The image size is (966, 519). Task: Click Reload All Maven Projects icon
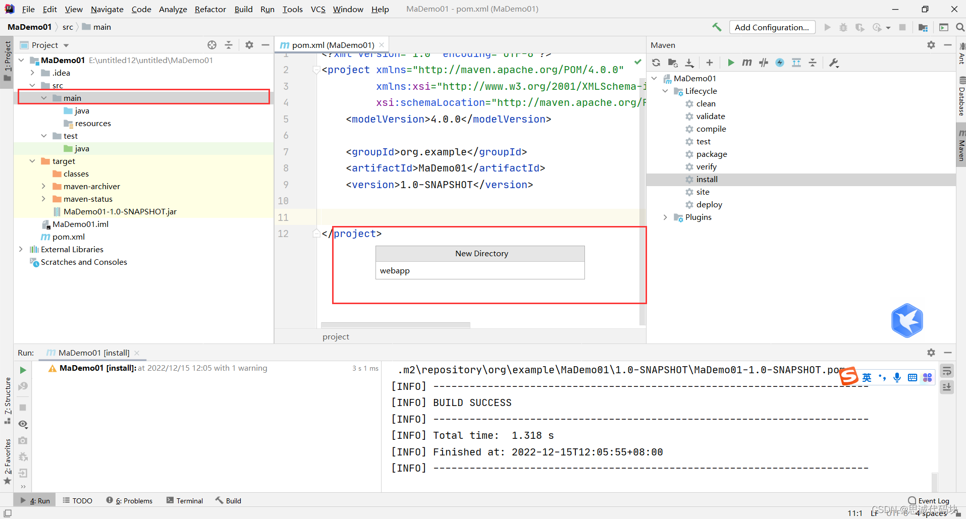656,63
